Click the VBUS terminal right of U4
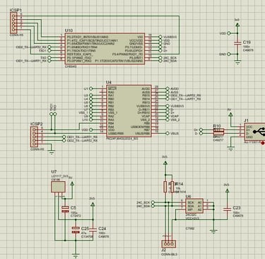 click(x=167, y=134)
